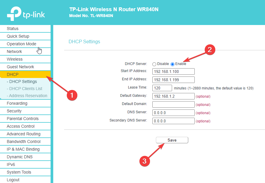Click the 'Secondary DNS Server:' label
The image size is (265, 183).
tap(128, 120)
